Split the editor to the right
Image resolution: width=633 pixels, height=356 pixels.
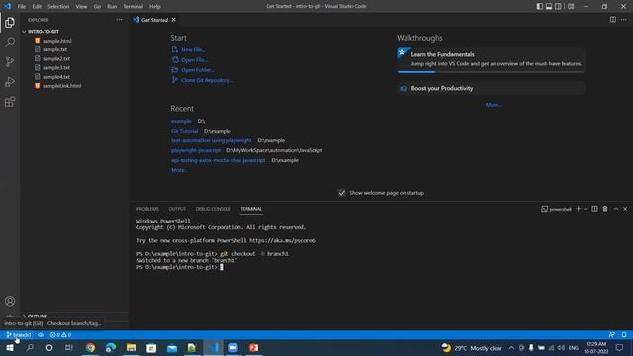click(x=613, y=20)
